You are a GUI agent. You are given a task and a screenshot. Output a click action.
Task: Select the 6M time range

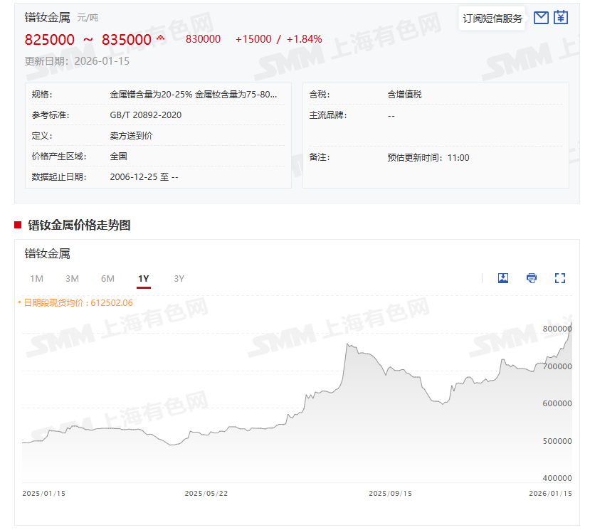point(107,279)
